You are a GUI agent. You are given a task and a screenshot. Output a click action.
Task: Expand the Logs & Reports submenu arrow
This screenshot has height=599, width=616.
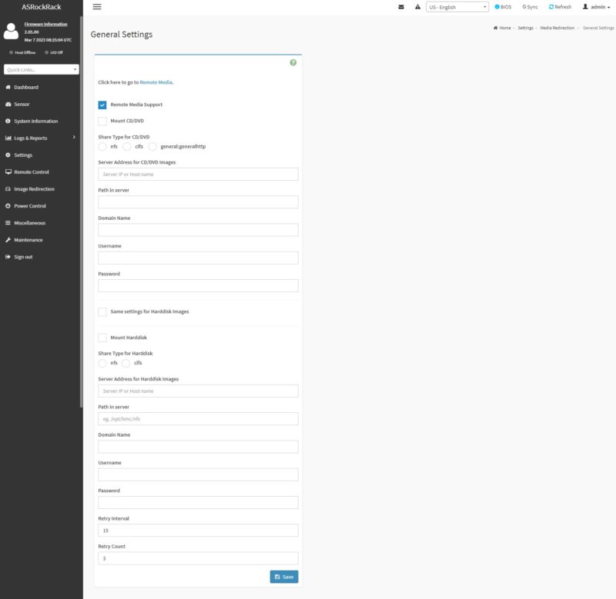pos(74,138)
